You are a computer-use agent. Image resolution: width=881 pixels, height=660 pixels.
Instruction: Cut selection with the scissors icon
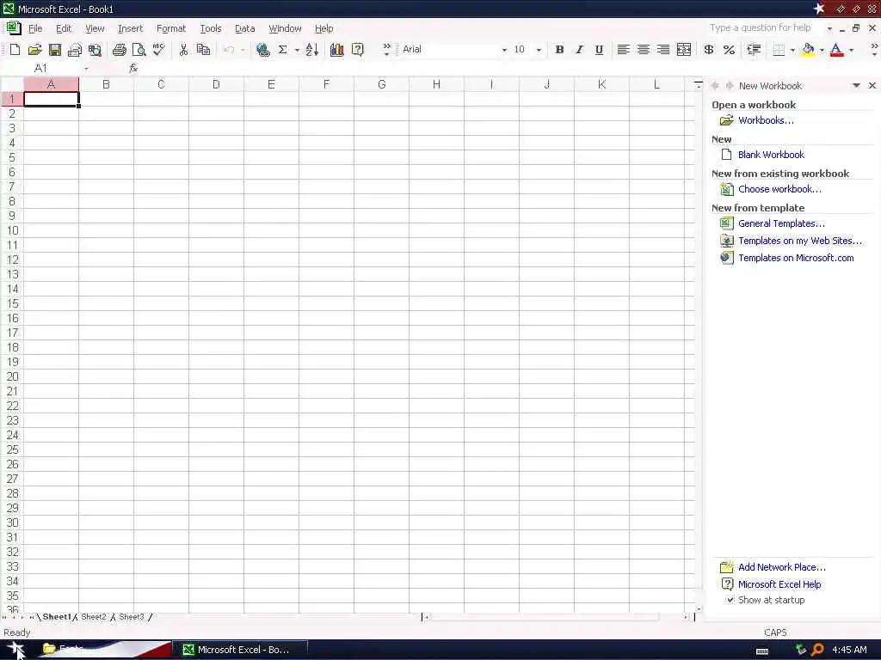[183, 49]
